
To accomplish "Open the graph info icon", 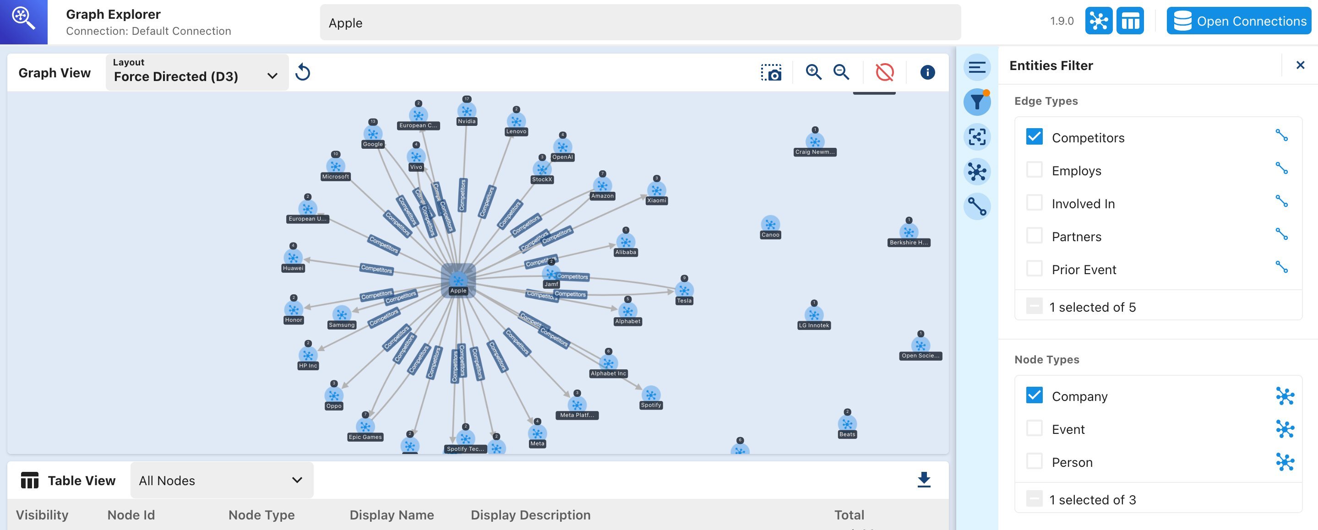I will (927, 73).
